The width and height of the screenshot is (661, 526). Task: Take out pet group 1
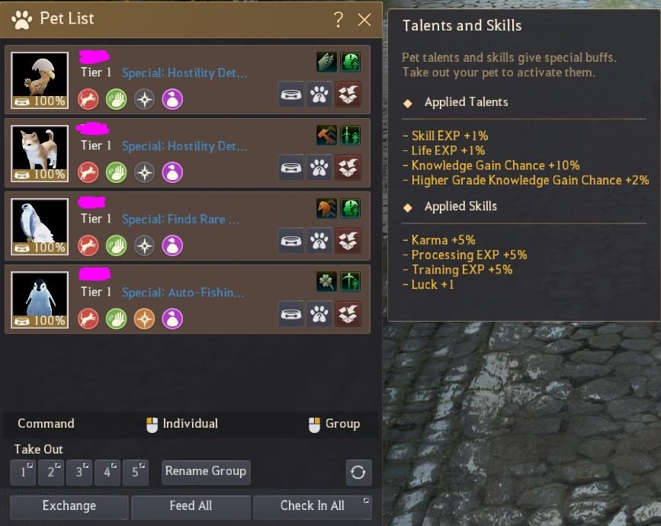coord(23,472)
